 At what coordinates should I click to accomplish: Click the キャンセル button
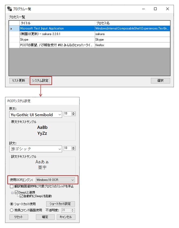pos(66,217)
